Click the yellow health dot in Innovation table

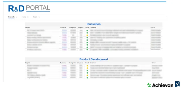point(87,35)
